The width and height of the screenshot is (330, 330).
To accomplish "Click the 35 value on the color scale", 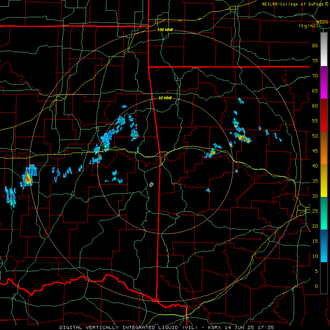I will (315, 181).
